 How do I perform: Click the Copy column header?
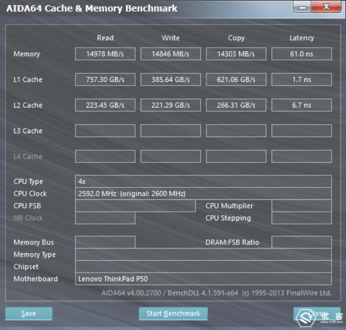(x=236, y=38)
